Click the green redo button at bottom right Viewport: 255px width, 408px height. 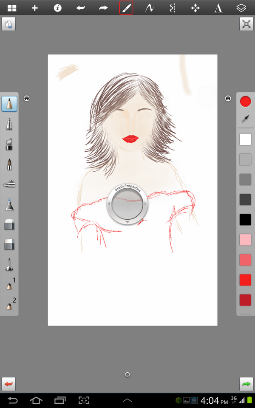coord(246,384)
